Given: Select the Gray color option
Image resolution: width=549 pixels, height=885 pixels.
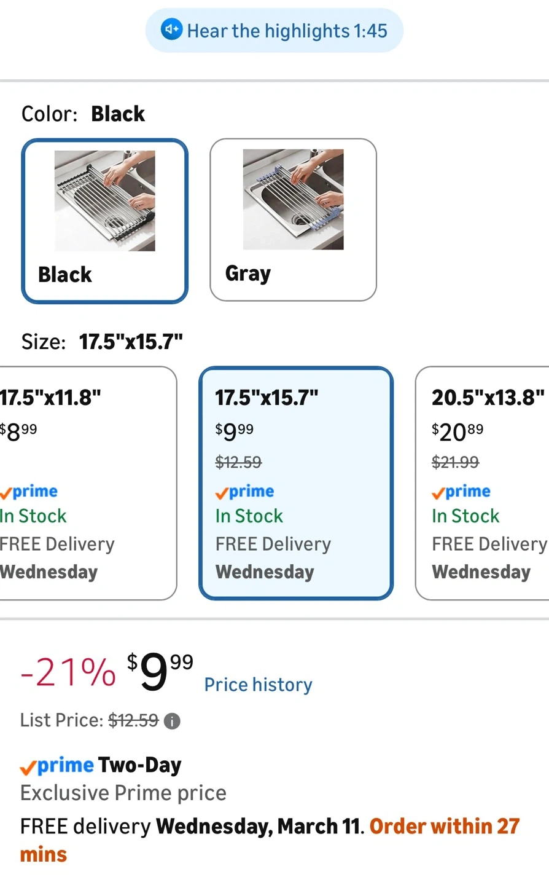Looking at the screenshot, I should point(293,219).
